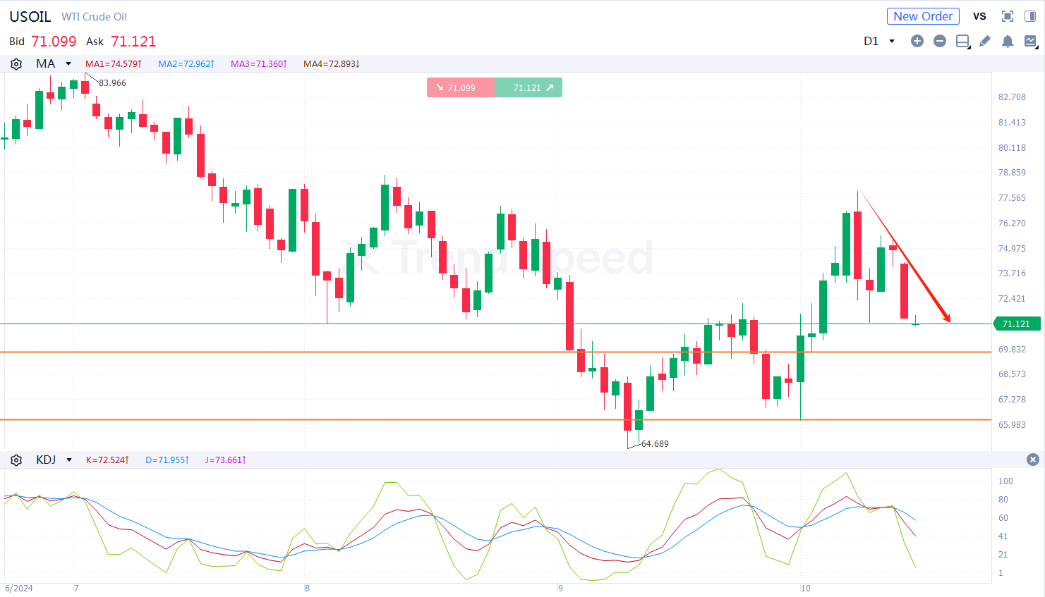1045x597 pixels.
Task: Click the red sell 71.099 button
Action: pyautogui.click(x=461, y=87)
